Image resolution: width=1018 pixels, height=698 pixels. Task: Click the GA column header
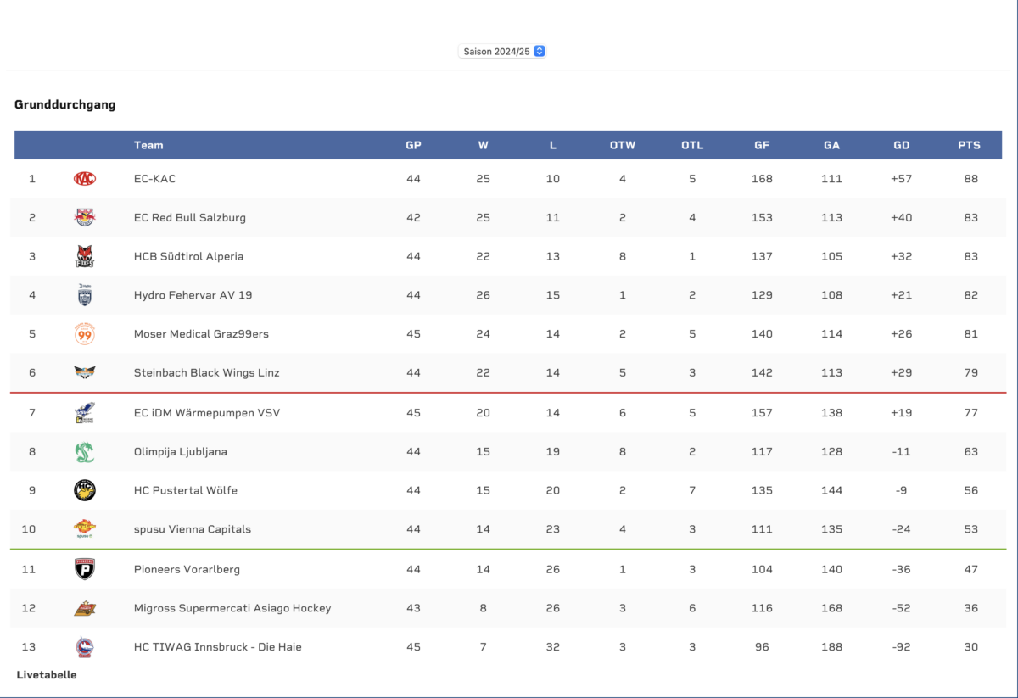tap(831, 145)
